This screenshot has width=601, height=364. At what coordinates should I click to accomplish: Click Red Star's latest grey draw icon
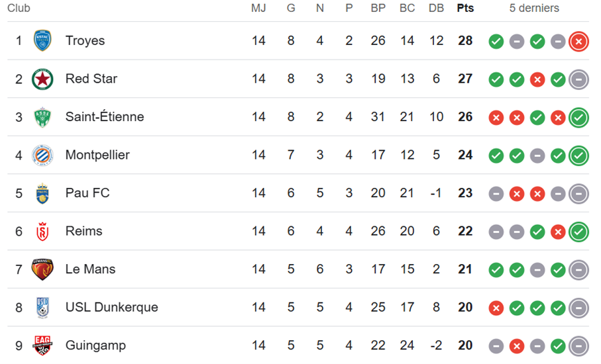click(x=578, y=79)
